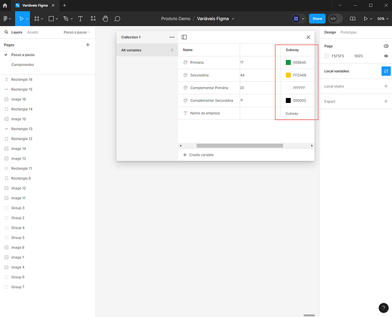Close the Variáveis Figma tab

click(53, 5)
